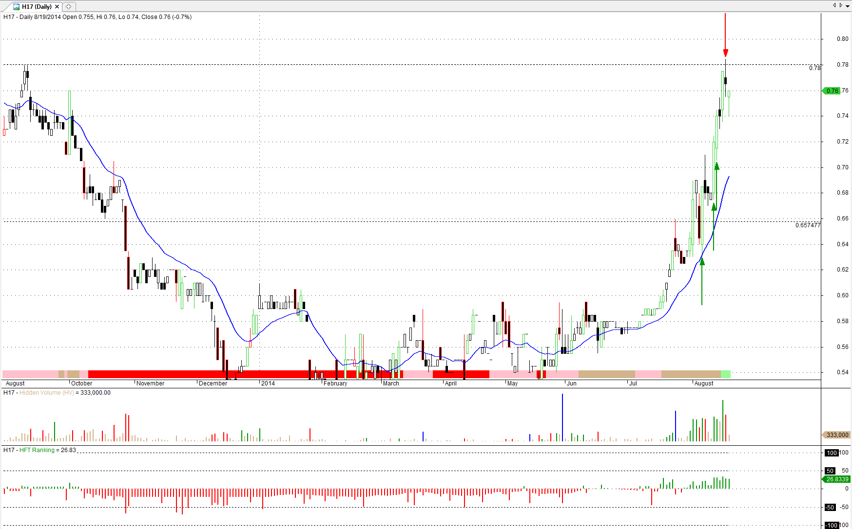The image size is (852, 529).
Task: Click the 26.8339 HFT ranking value marker
Action: coord(836,479)
